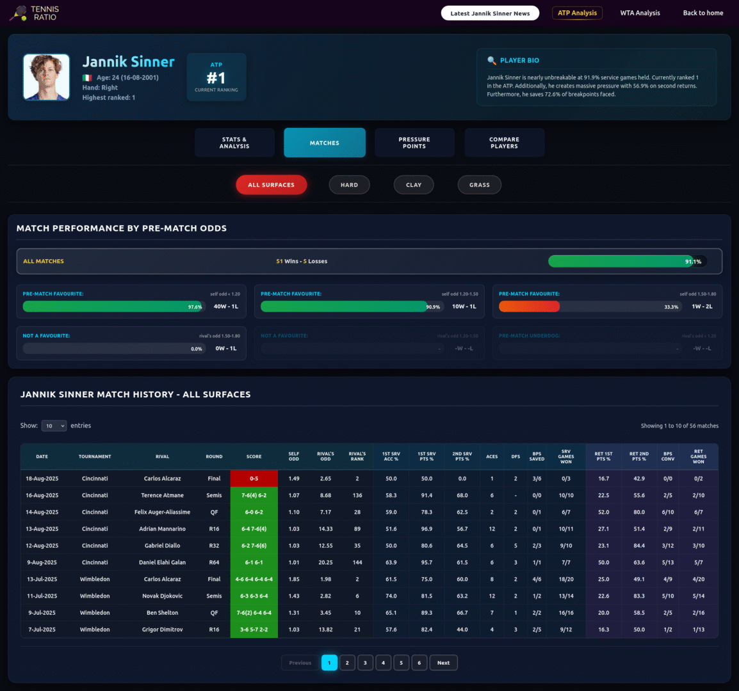
Task: Click Gabriel Diallo rival name
Action: [162, 546]
